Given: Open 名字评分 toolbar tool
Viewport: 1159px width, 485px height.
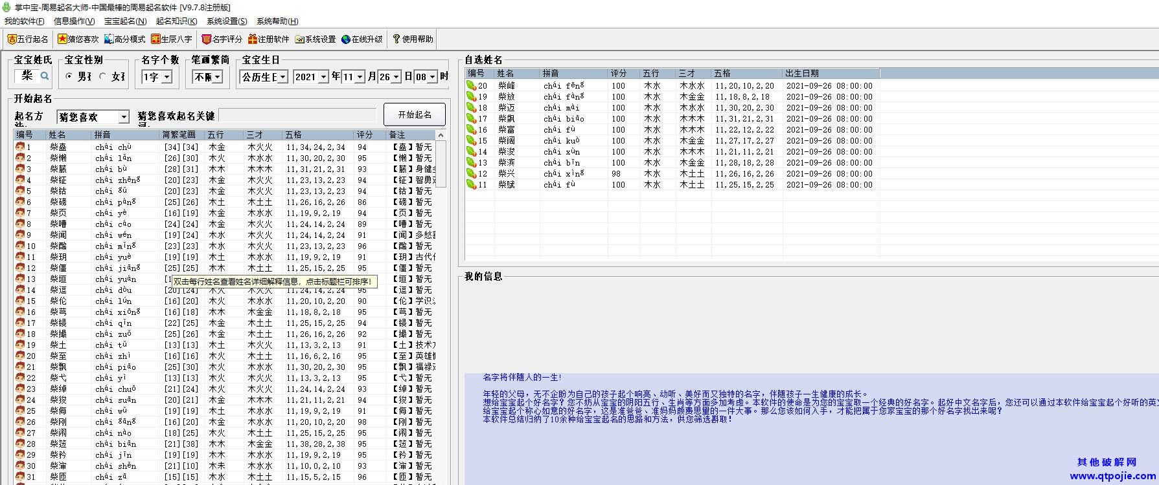Looking at the screenshot, I should tap(222, 39).
